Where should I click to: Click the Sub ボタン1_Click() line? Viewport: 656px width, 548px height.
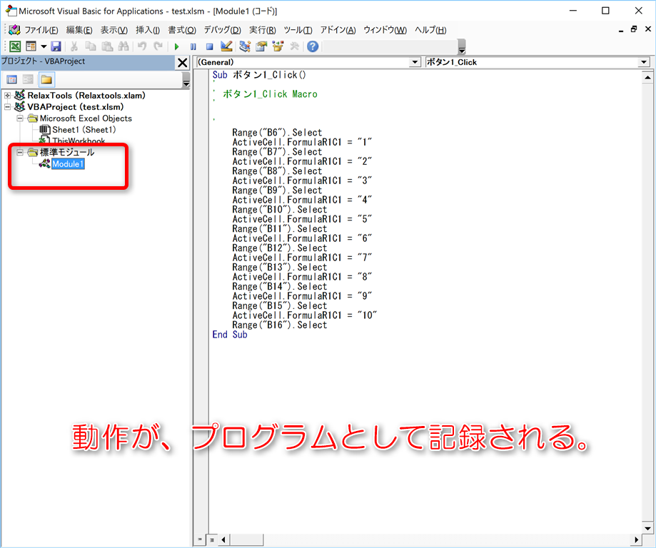tap(259, 75)
